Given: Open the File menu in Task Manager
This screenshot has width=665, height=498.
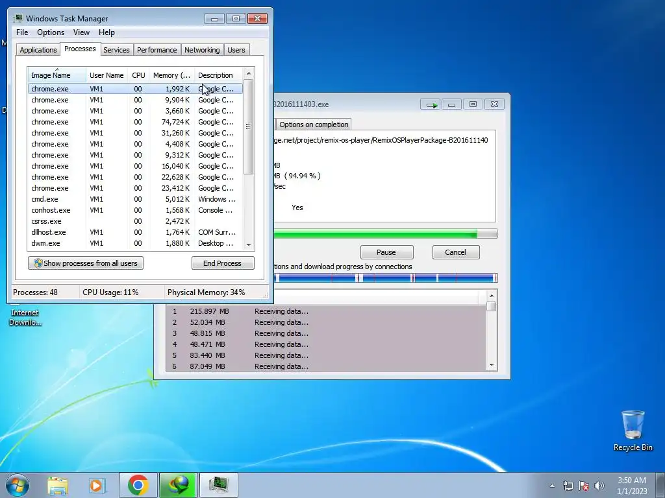Looking at the screenshot, I should pos(22,32).
